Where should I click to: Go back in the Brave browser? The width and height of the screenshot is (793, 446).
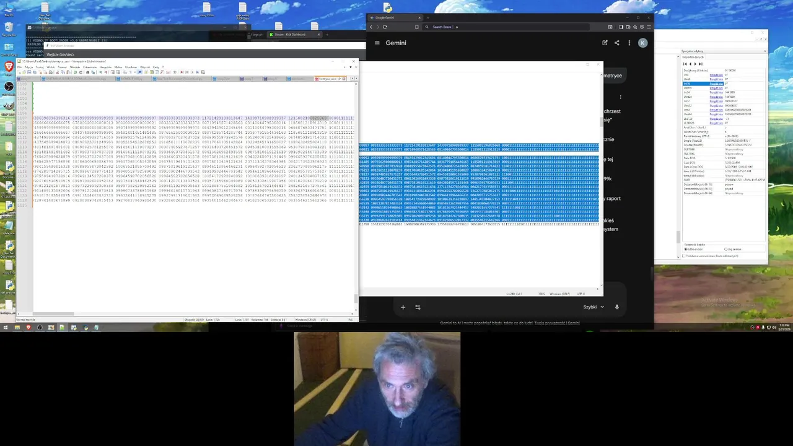point(371,27)
